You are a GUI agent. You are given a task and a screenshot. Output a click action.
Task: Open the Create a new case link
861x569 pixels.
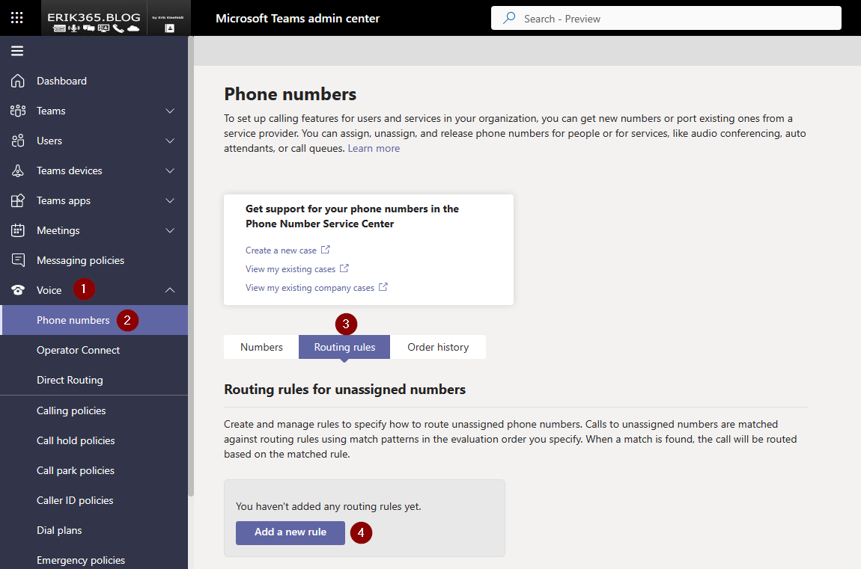[x=281, y=250]
